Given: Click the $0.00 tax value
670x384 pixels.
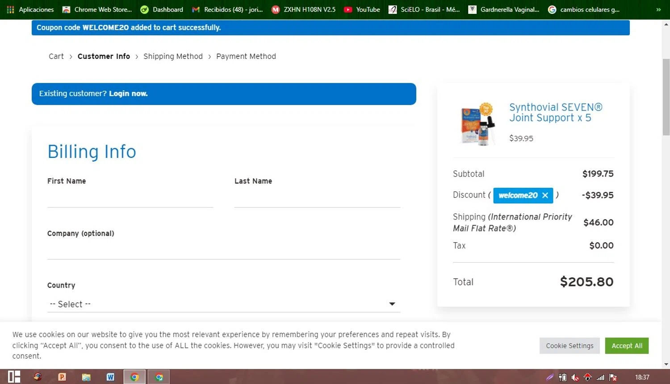Looking at the screenshot, I should (x=601, y=246).
